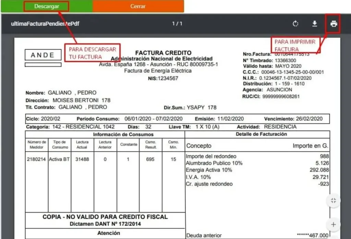This screenshot has width=351, height=239.
Task: Print the invoice with the printer icon
Action: coord(334,24)
